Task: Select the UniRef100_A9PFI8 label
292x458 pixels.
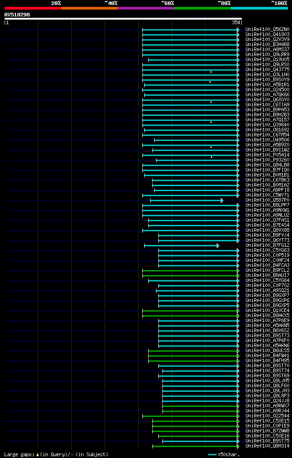Action: click(x=267, y=190)
